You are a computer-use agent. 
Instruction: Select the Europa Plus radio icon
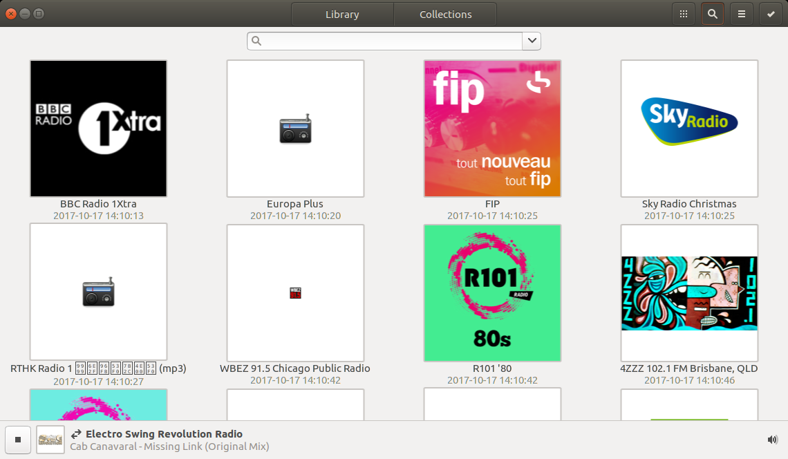(x=295, y=129)
